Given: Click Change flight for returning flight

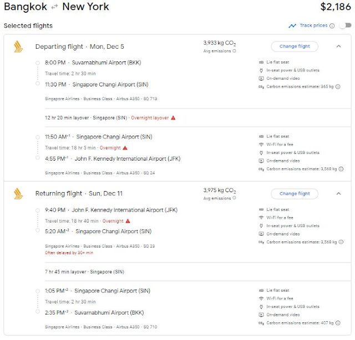Looking at the screenshot, I should click(x=295, y=194).
